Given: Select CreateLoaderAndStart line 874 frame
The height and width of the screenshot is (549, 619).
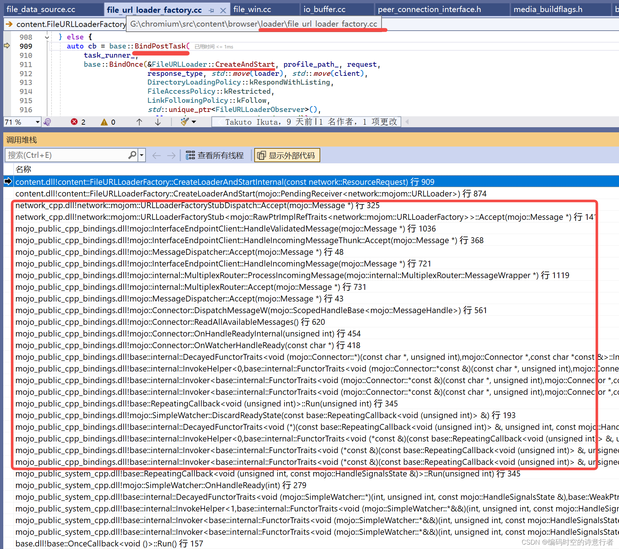Looking at the screenshot, I should coord(316,194).
